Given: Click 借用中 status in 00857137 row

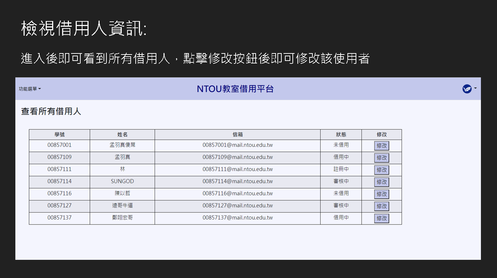Looking at the screenshot, I should click(x=341, y=218).
